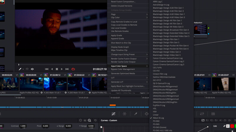Select clip 06 badge in timeline
The image size is (236, 132).
coord(70,75)
